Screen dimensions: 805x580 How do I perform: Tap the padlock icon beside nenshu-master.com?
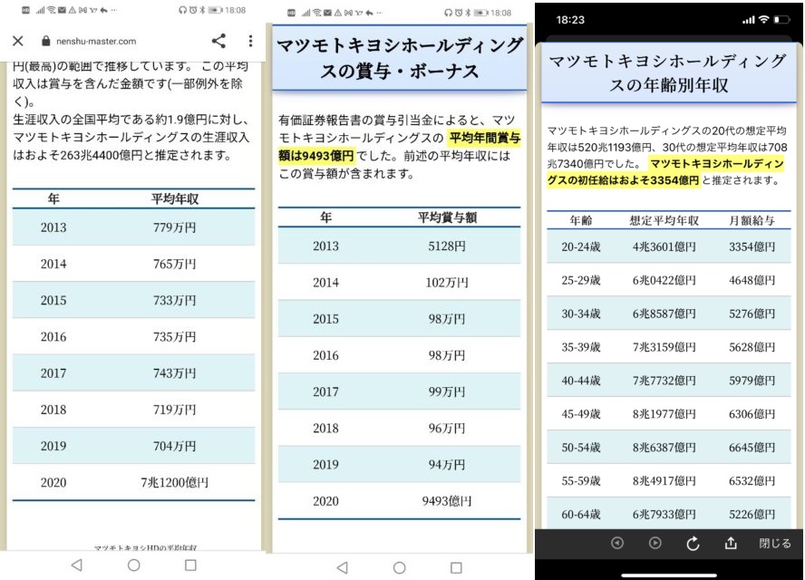[x=45, y=41]
